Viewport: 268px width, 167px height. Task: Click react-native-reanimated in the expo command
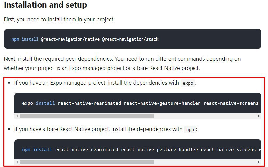[x=90, y=103]
